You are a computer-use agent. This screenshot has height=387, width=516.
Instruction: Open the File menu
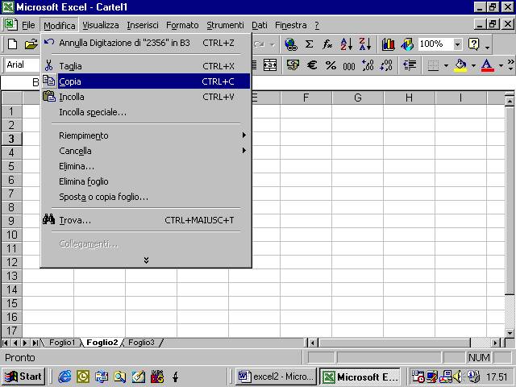(28, 25)
